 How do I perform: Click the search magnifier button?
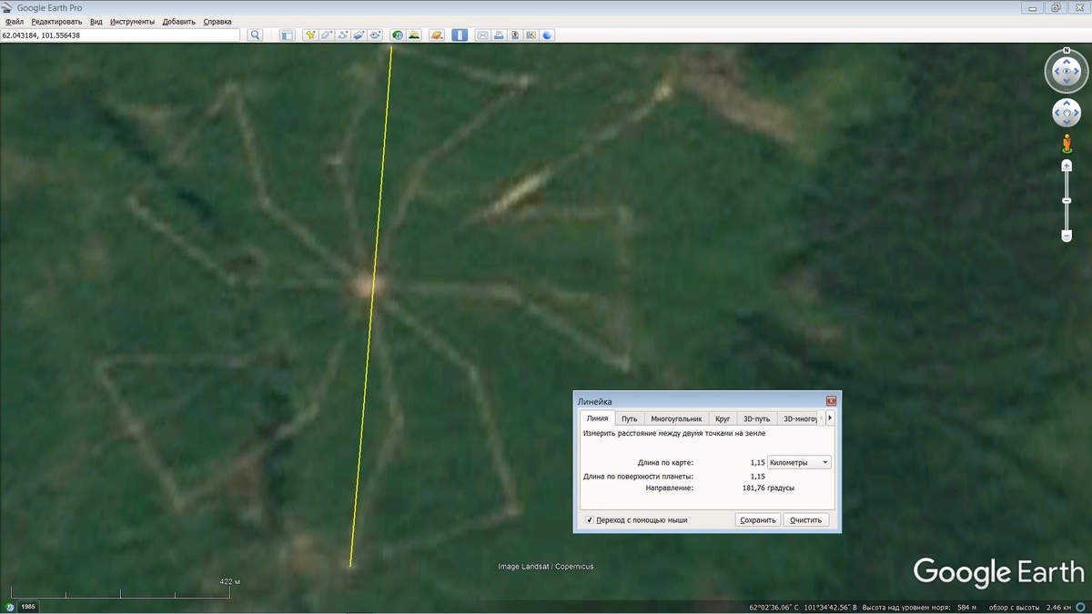(256, 35)
